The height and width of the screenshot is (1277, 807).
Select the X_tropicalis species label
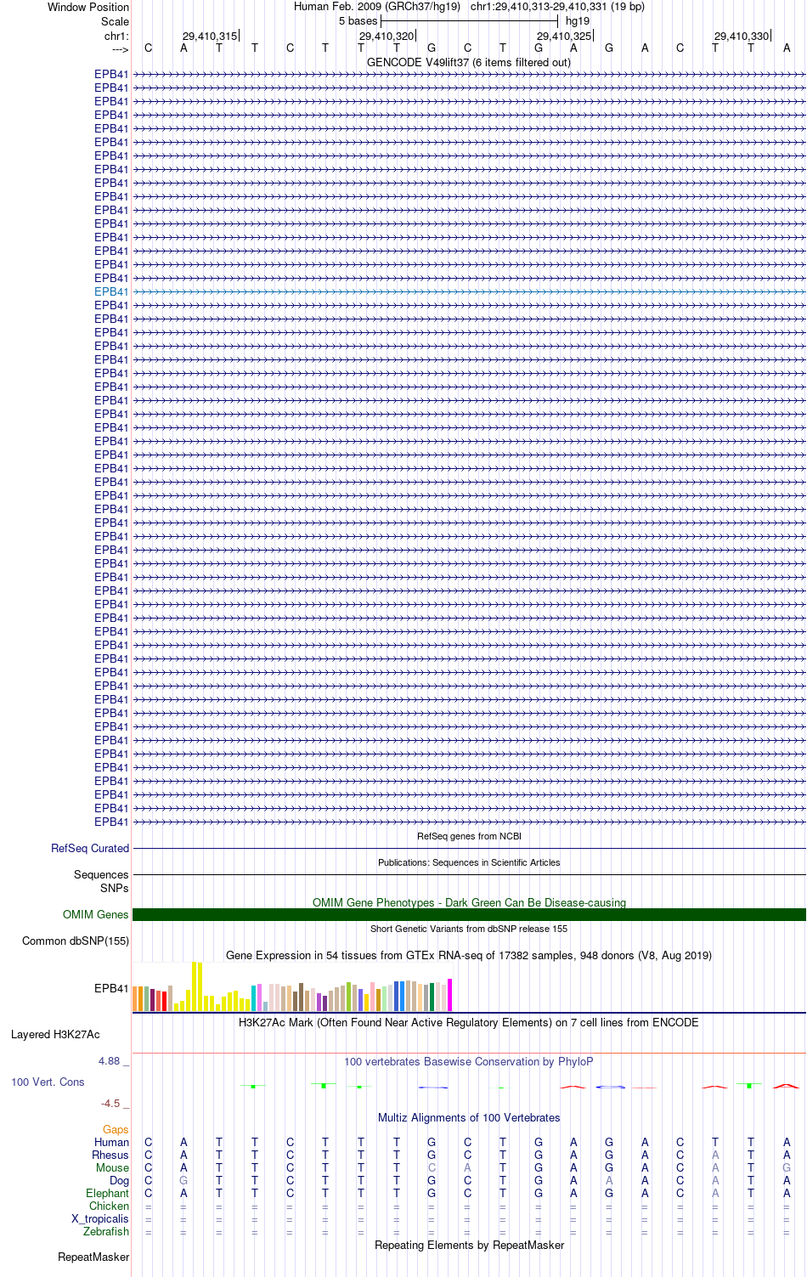tap(100, 1218)
